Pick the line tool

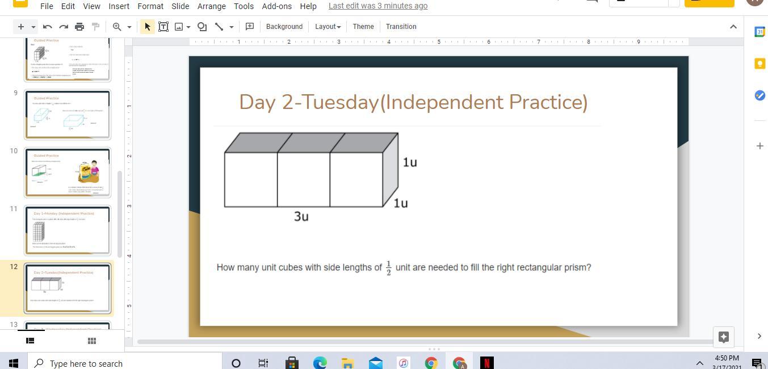(219, 27)
